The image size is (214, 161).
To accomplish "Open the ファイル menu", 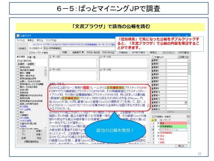I will click(21, 40).
